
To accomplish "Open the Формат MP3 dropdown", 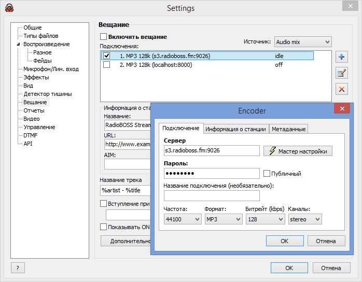I will [x=224, y=219].
